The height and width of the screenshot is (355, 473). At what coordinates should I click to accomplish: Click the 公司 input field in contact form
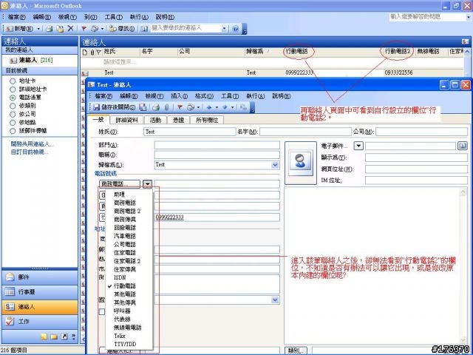421,132
